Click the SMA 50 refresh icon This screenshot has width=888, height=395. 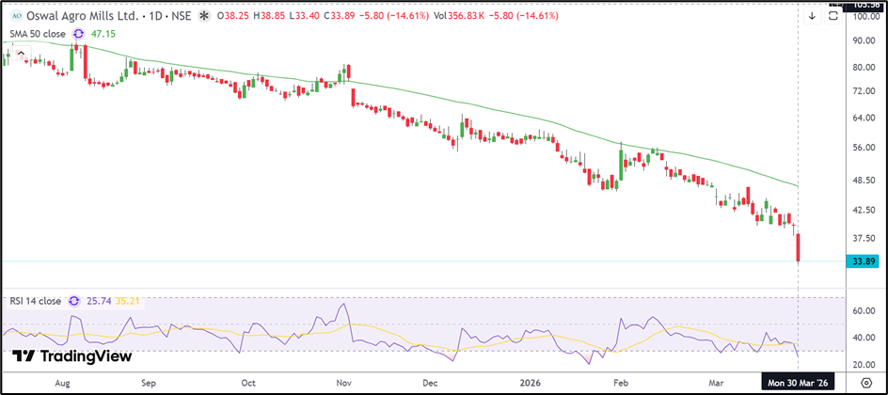click(78, 34)
